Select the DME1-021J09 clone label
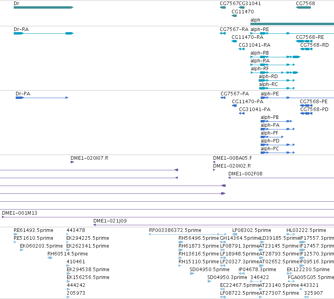This screenshot has height=299, width=334. 110,221
